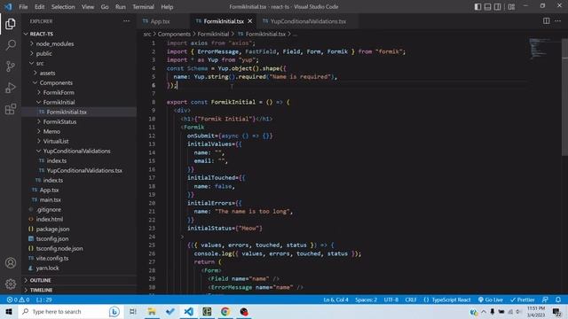
Task: Expand the assets folder
Action: pyautogui.click(x=79, y=73)
